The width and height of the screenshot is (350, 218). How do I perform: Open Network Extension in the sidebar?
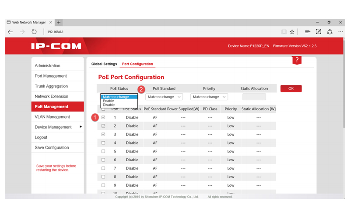(58, 96)
